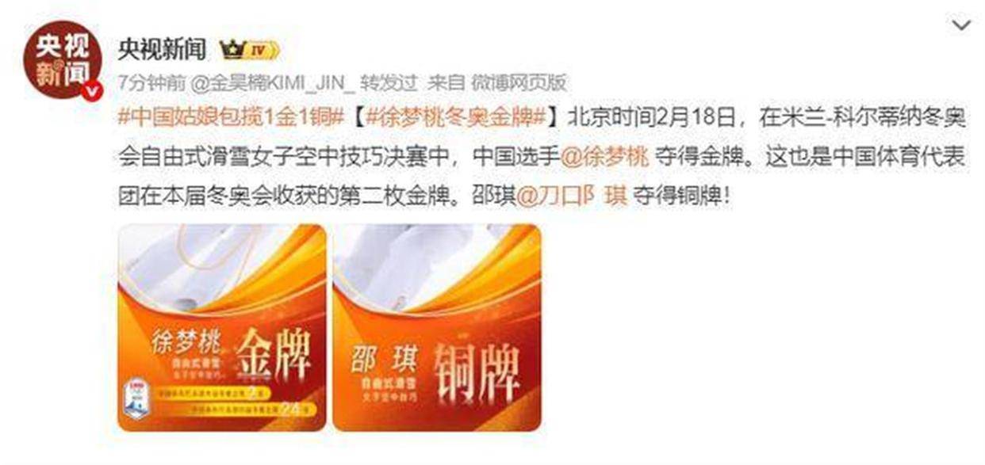
Task: Open the @金昊楠KIMI_JIN_ user mention
Action: 272,82
